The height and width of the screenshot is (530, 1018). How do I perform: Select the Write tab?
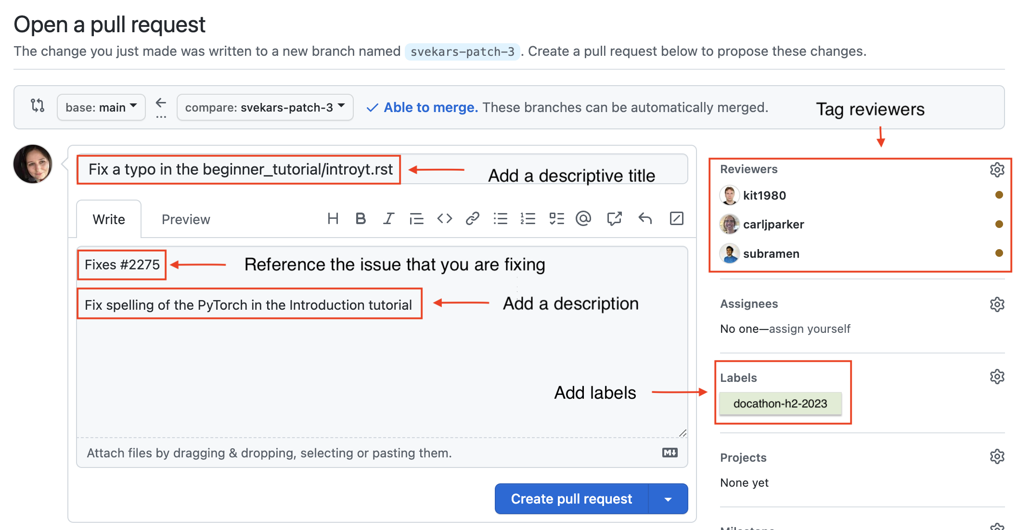109,220
